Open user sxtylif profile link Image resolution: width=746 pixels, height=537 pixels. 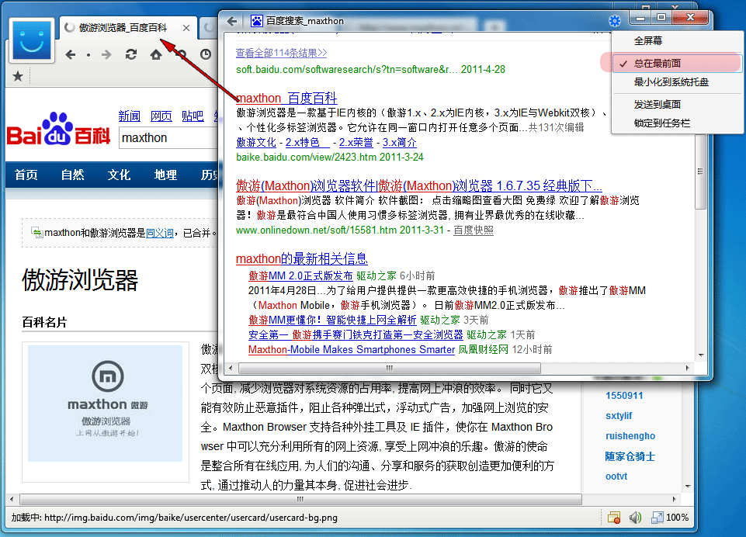pos(619,416)
